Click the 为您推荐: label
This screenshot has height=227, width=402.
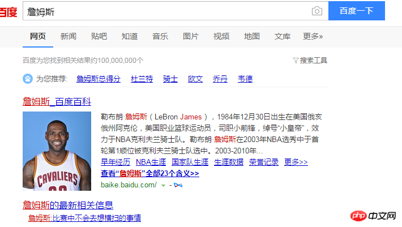tap(52, 79)
